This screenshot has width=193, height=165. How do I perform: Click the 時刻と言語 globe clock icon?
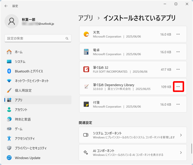(x=9, y=119)
